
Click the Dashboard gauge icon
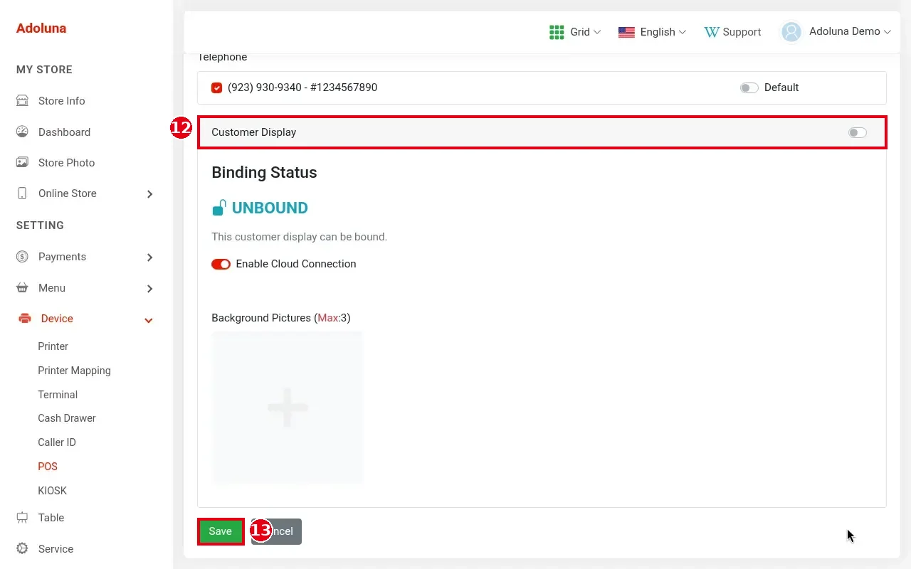(x=22, y=132)
